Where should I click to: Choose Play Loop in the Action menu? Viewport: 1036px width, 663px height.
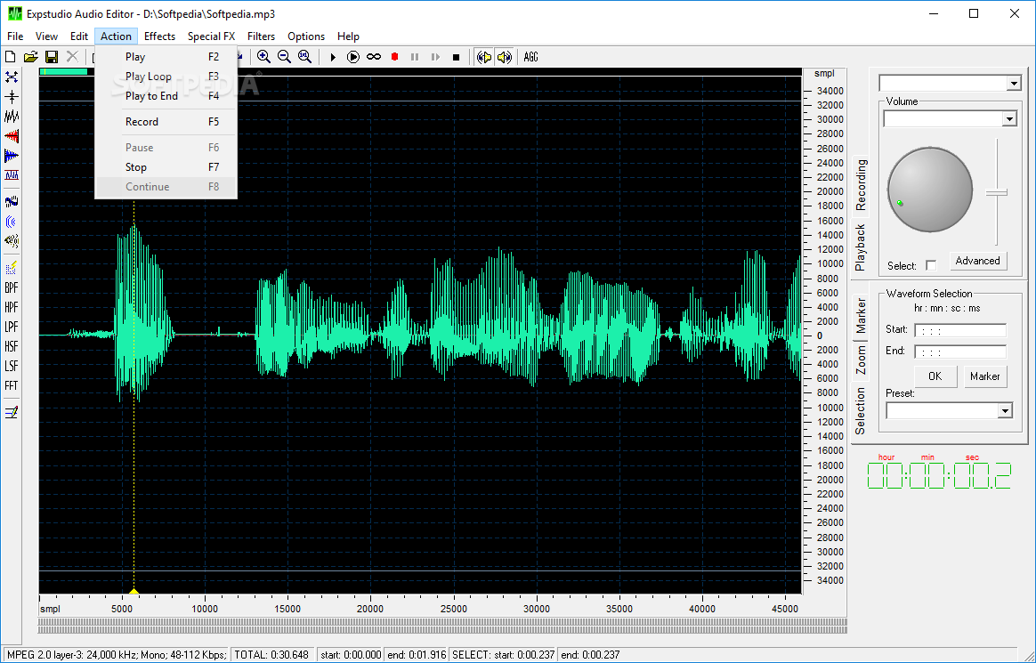tap(166, 77)
